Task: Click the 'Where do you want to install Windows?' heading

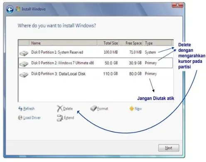Action: 57,26
